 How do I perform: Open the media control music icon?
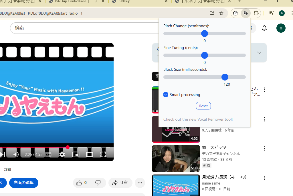pos(272,13)
